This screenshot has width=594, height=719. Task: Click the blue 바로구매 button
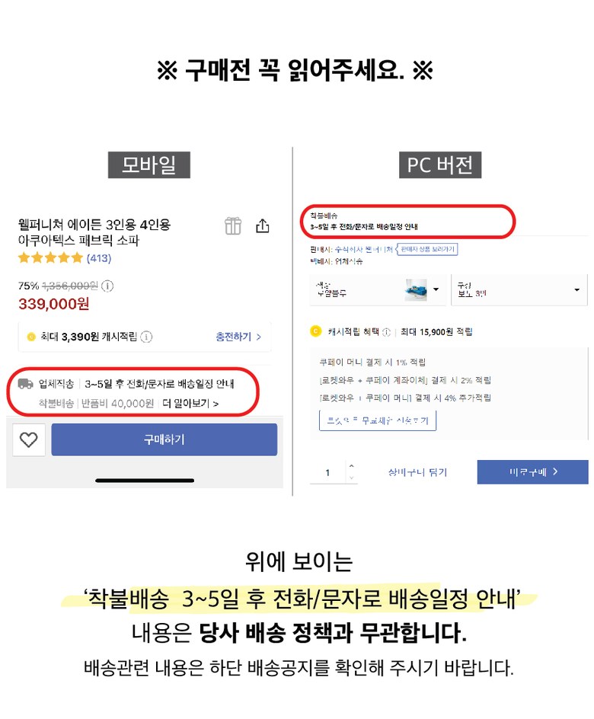[532, 472]
